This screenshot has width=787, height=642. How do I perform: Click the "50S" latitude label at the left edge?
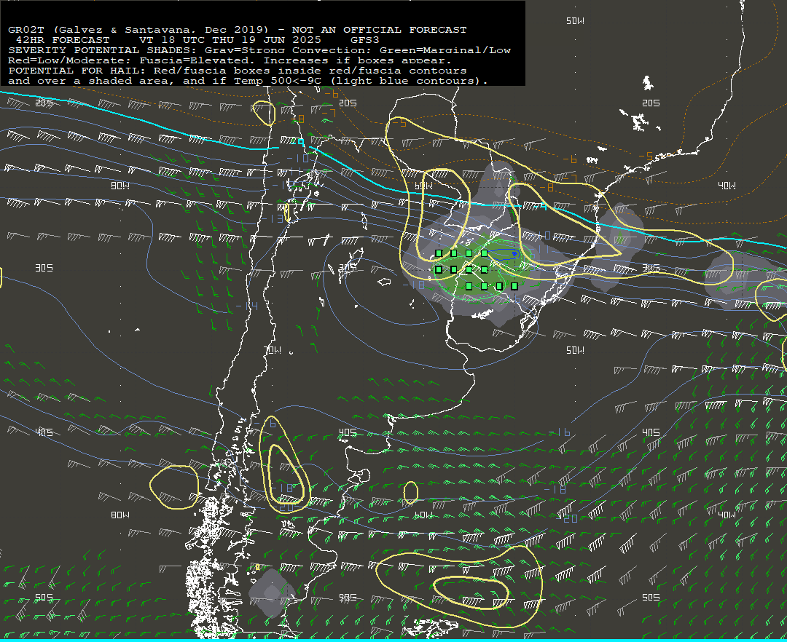coord(44,598)
